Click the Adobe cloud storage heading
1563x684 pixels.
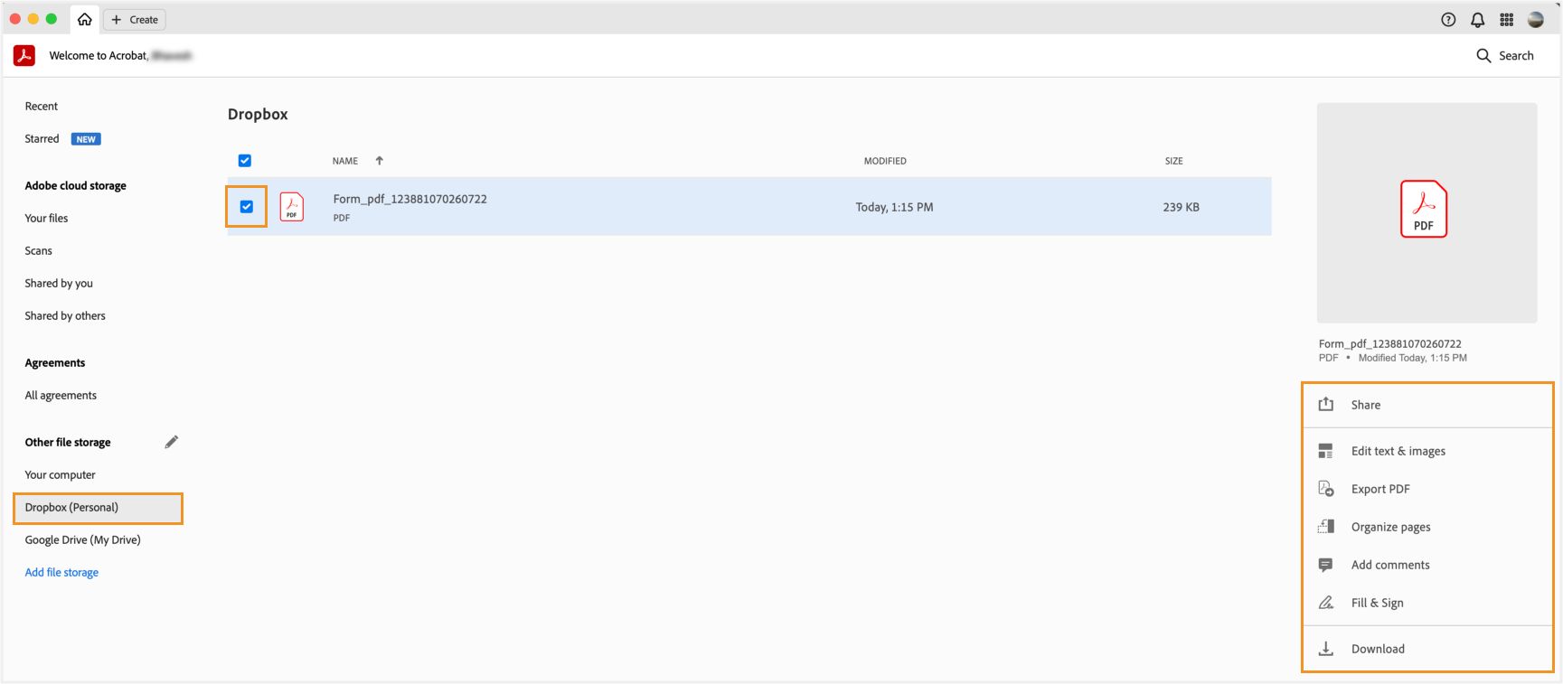click(75, 185)
